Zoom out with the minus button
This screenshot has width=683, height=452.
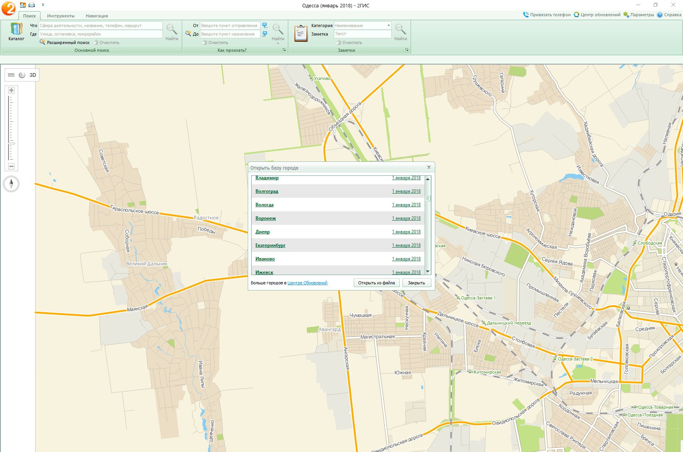tap(12, 166)
